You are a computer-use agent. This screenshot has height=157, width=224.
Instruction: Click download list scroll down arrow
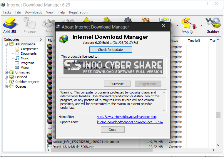(218, 145)
